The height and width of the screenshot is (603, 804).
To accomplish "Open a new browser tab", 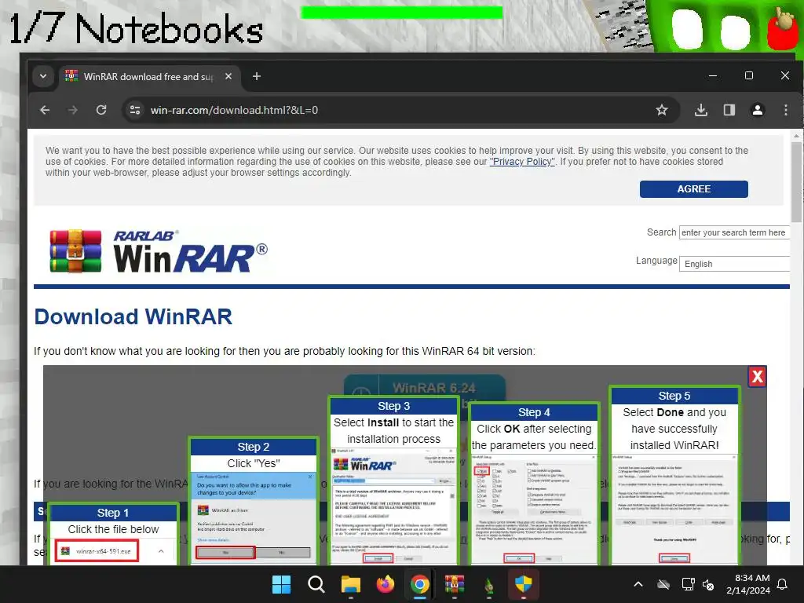I will click(257, 76).
